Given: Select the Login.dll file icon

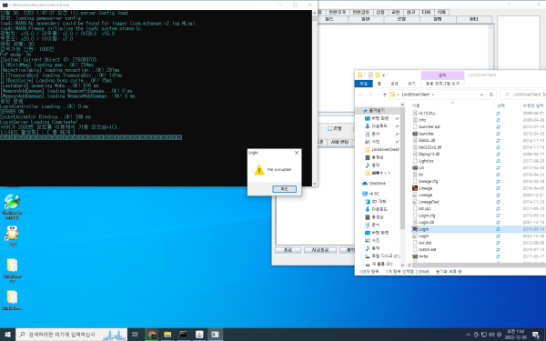Looking at the screenshot, I should (x=415, y=222).
